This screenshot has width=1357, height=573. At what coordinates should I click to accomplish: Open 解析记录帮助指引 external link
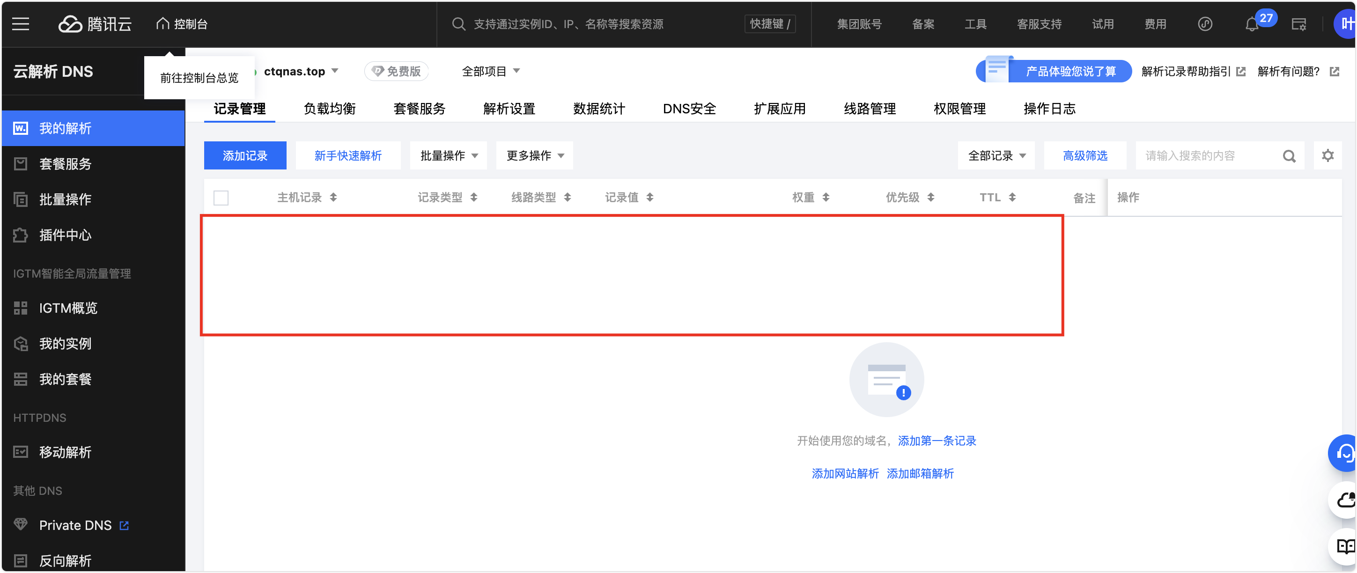click(1193, 71)
